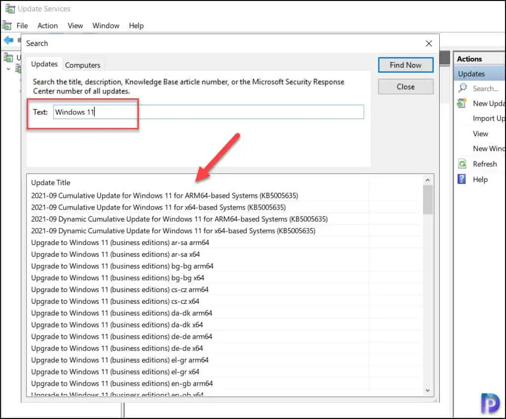Viewport: 506px width, 419px height.
Task: Select Upgrade to Windows 11 bg-bg arm64
Action: tap(123, 266)
